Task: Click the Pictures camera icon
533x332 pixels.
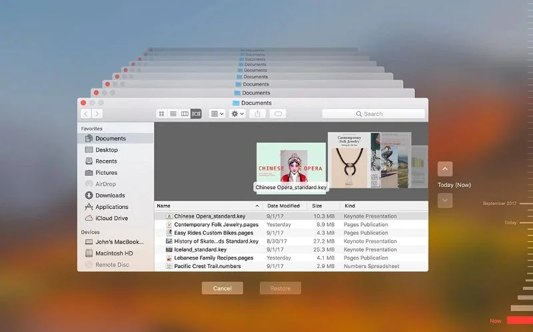Action: coord(89,172)
